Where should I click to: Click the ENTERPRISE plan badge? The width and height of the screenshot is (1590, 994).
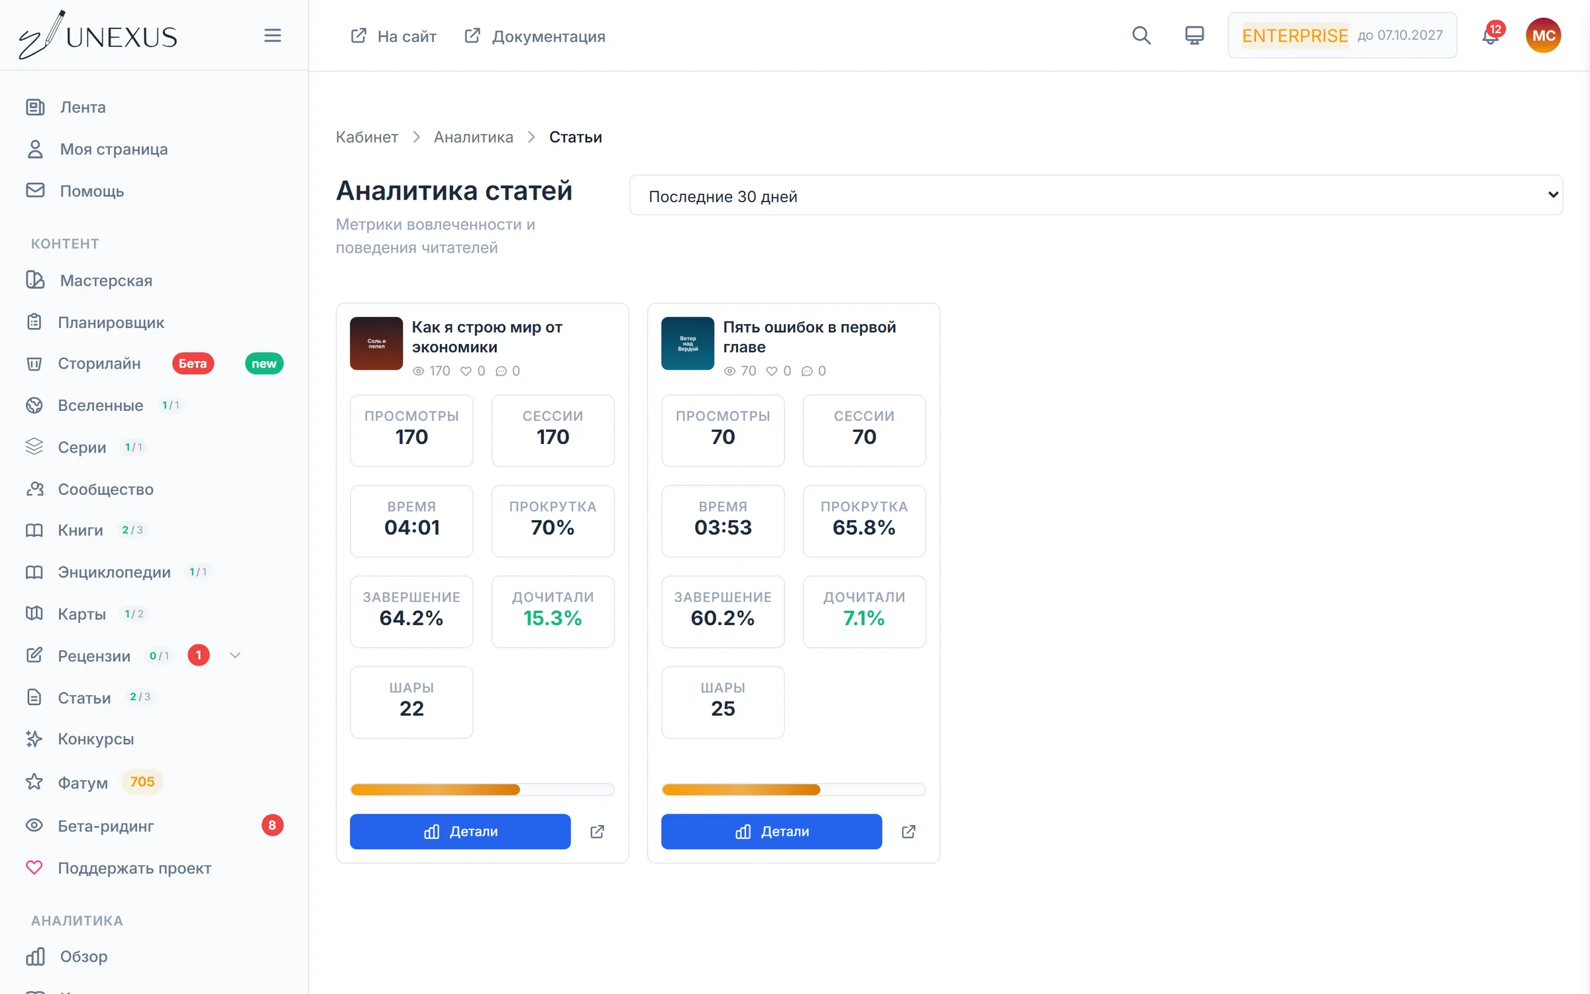1295,36
